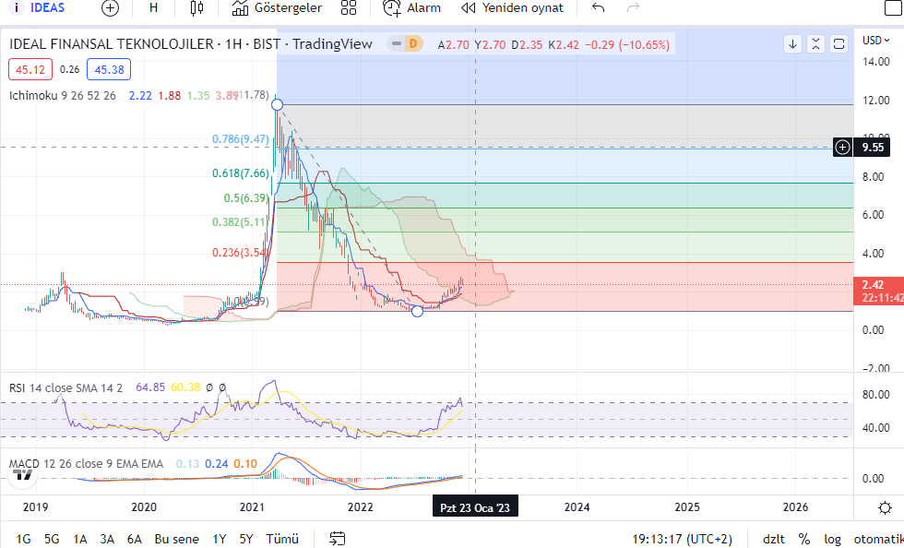
Task: Show all data with Tümü
Action: pyautogui.click(x=282, y=539)
